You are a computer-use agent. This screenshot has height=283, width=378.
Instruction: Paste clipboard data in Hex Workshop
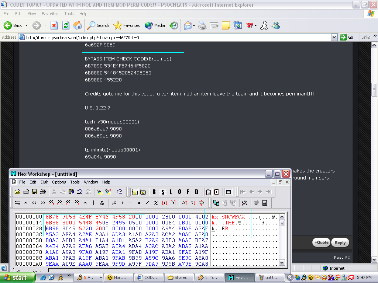tap(71, 192)
